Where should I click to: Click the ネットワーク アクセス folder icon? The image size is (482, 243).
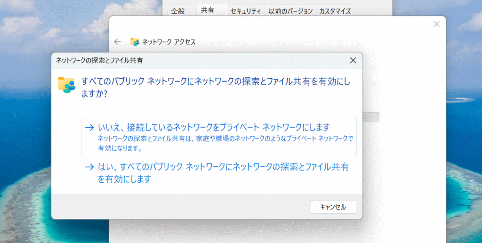coord(135,42)
